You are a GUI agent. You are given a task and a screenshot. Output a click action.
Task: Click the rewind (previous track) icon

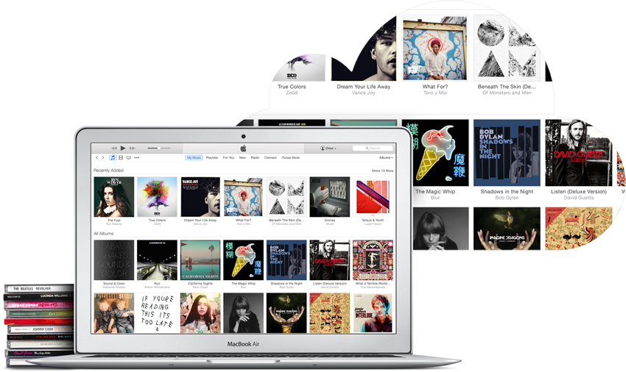coord(114,149)
